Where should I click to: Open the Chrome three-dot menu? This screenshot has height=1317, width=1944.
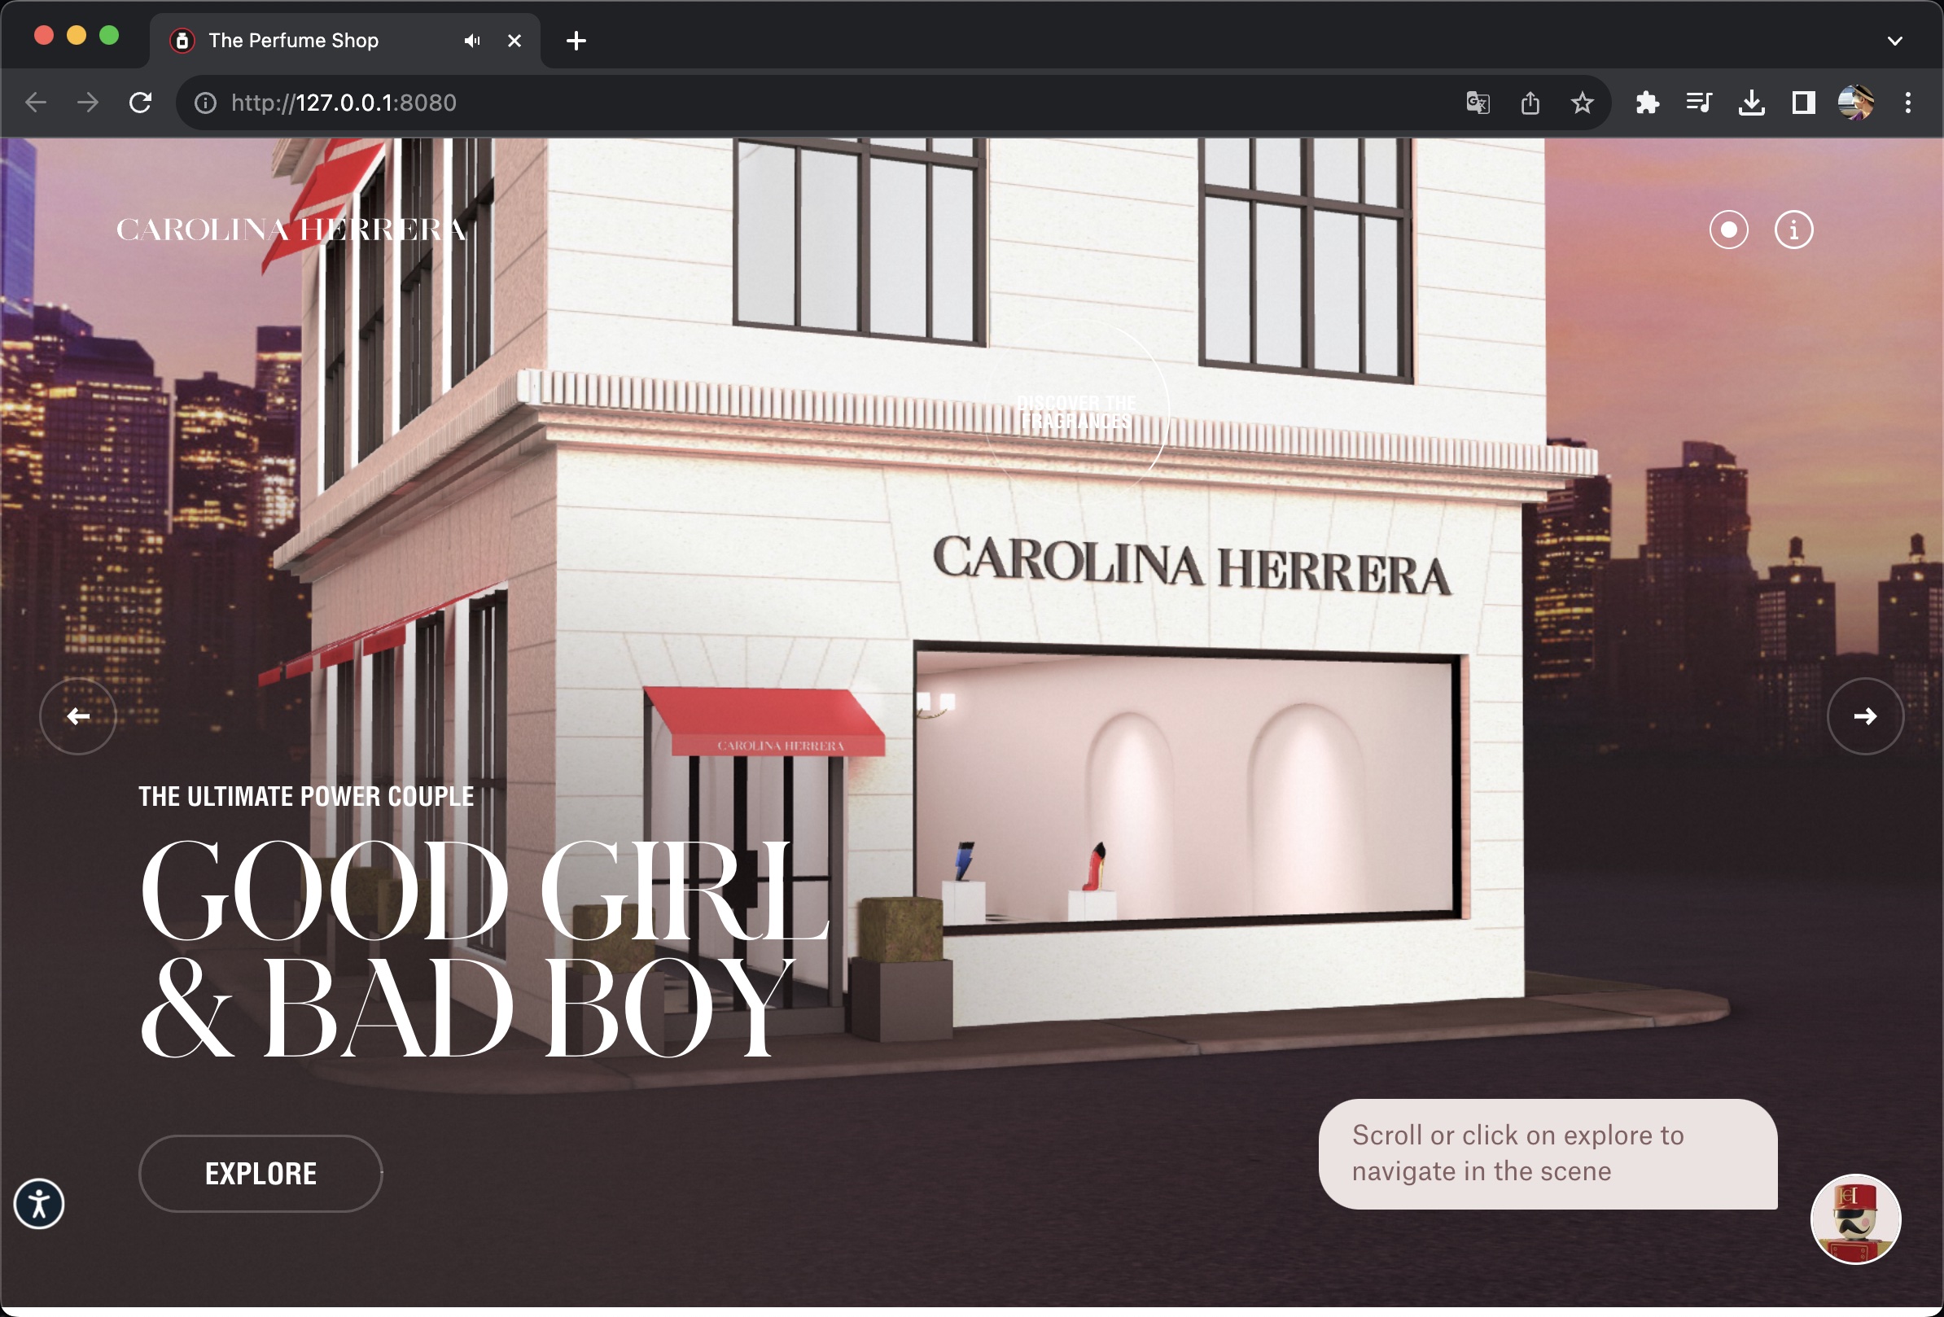click(x=1908, y=103)
